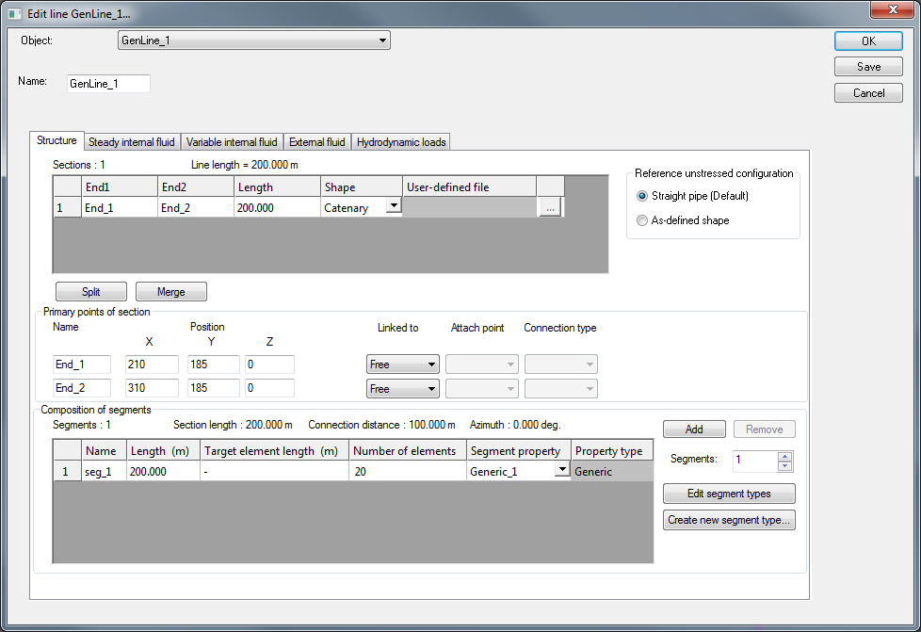921x632 pixels.
Task: Click the Segment property column header
Action: tap(519, 450)
